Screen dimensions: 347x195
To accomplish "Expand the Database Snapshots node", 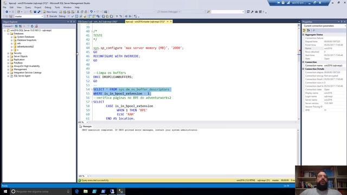I will [x=11, y=40].
